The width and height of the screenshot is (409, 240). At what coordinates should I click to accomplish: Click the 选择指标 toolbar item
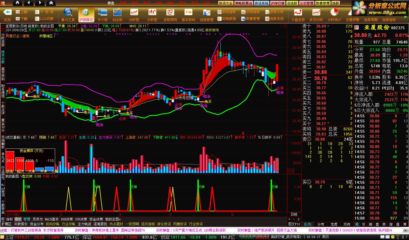click(x=389, y=20)
